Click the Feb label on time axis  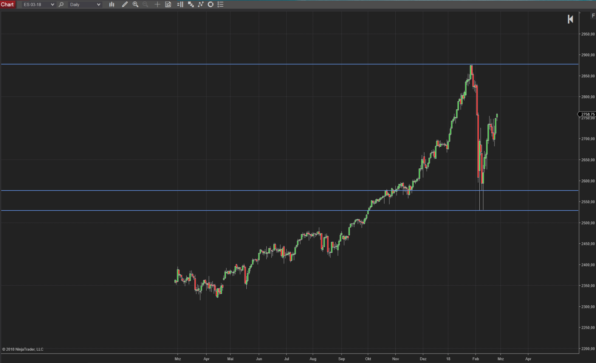pyautogui.click(x=475, y=359)
